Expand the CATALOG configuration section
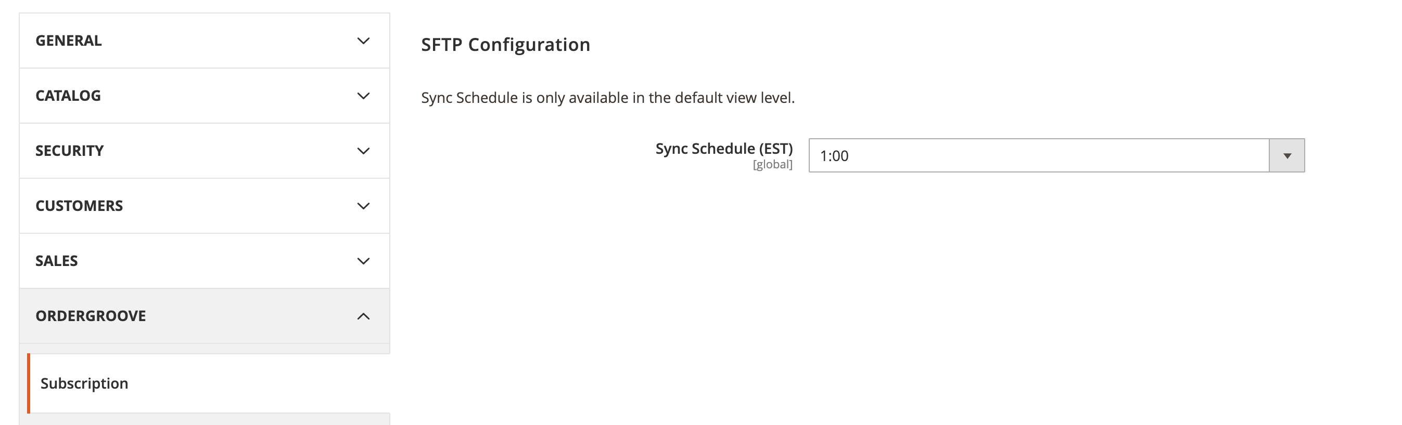 click(68, 96)
